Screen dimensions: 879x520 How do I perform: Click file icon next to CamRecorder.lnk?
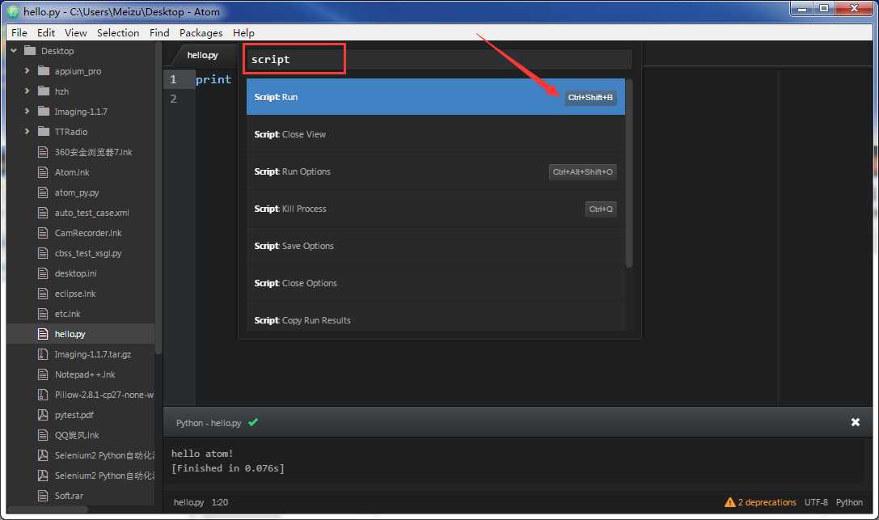click(43, 233)
